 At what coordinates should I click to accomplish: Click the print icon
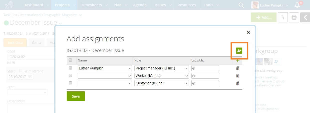[x=294, y=17]
